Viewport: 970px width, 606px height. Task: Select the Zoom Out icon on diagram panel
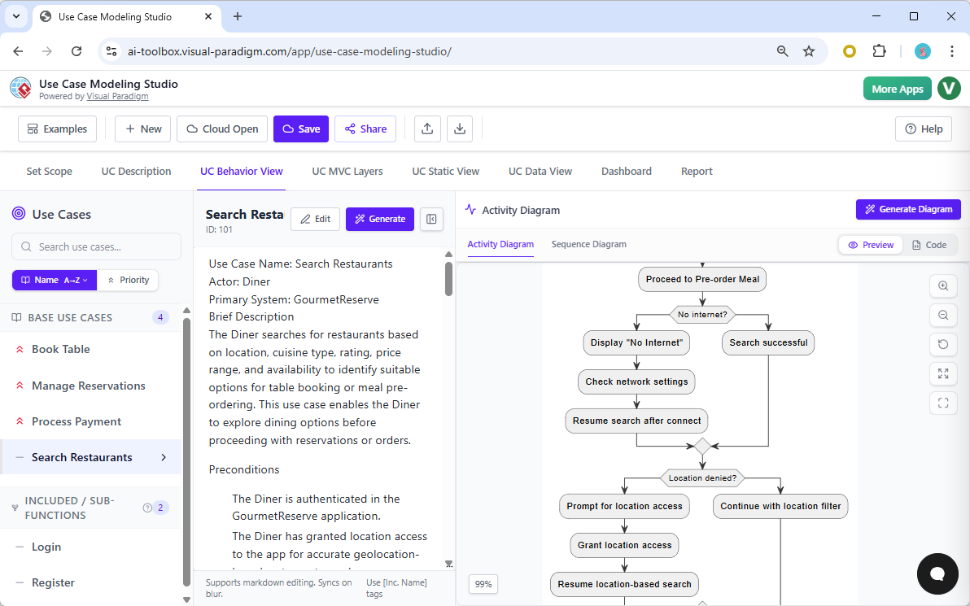[x=943, y=315]
